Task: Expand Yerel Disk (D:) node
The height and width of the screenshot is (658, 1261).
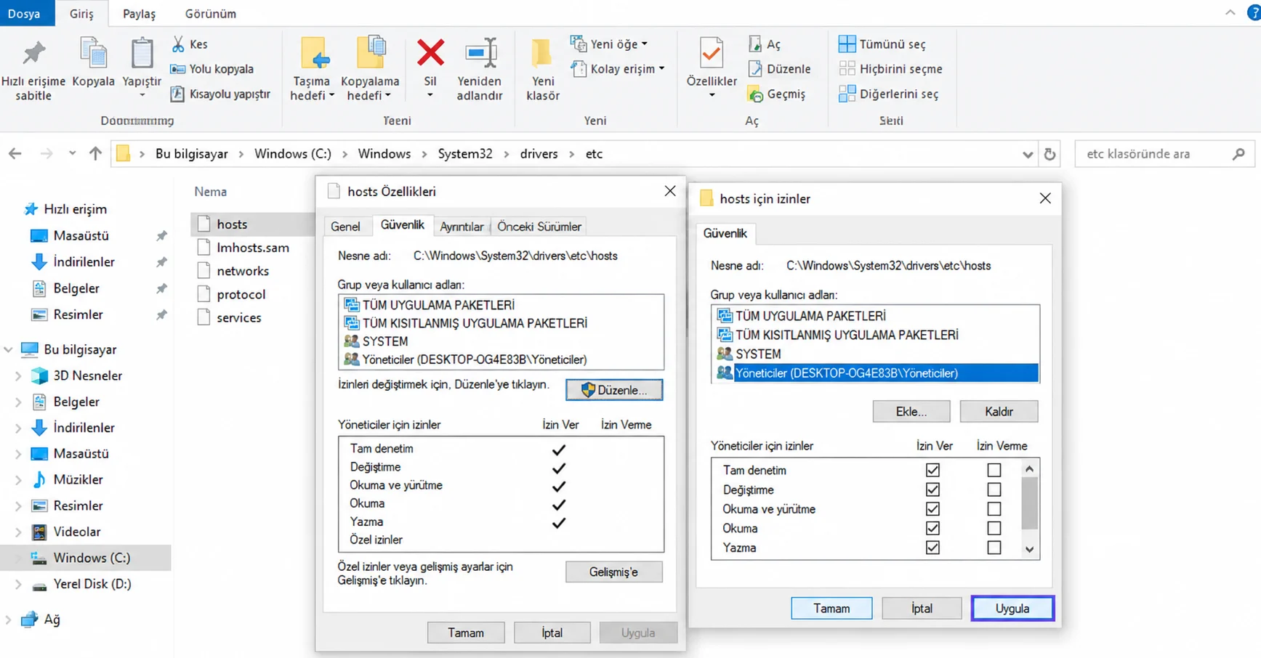Action: [x=18, y=585]
